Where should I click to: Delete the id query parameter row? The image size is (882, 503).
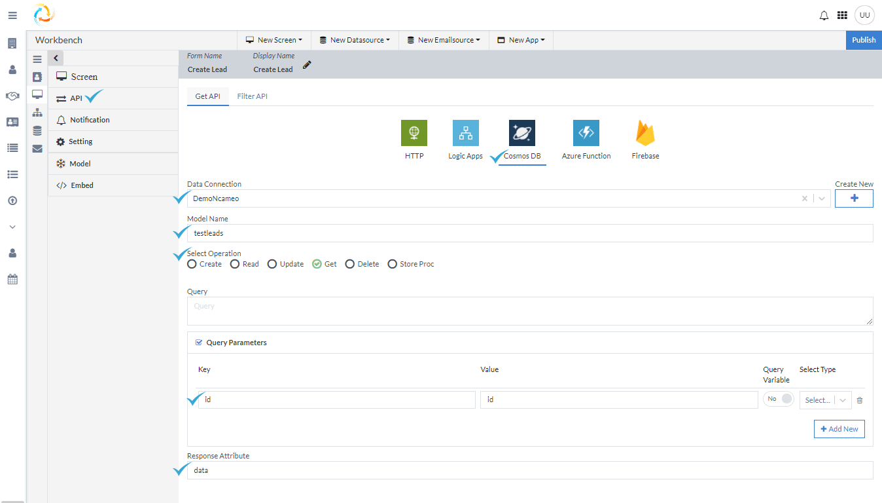(860, 400)
